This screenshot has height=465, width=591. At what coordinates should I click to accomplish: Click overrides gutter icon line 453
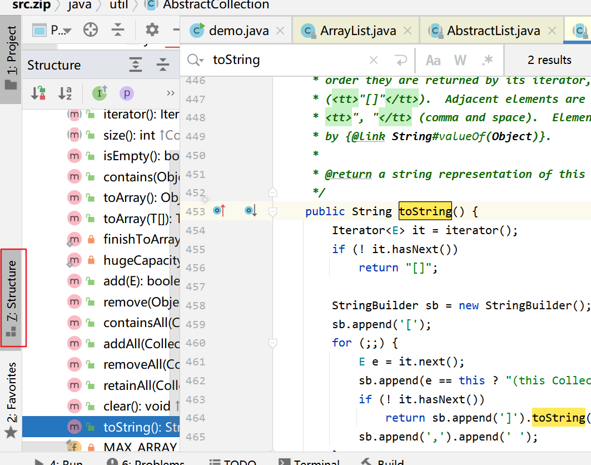pos(220,210)
